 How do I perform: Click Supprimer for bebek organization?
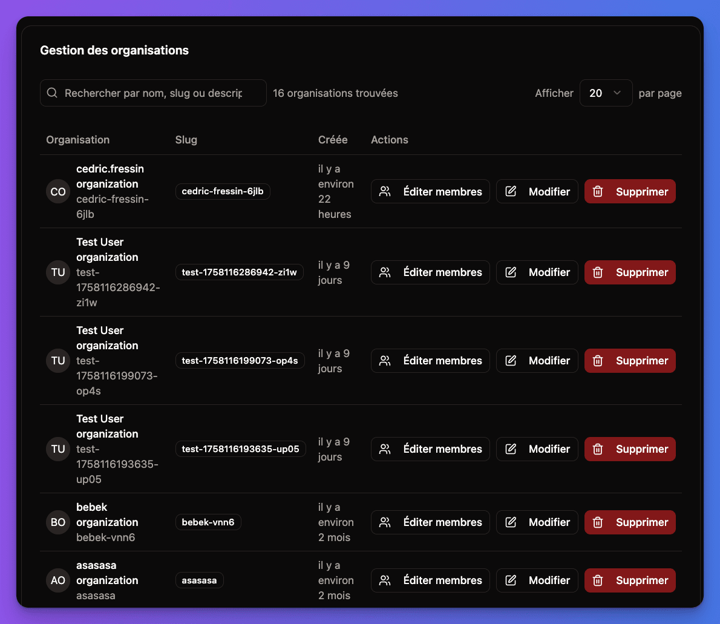630,522
